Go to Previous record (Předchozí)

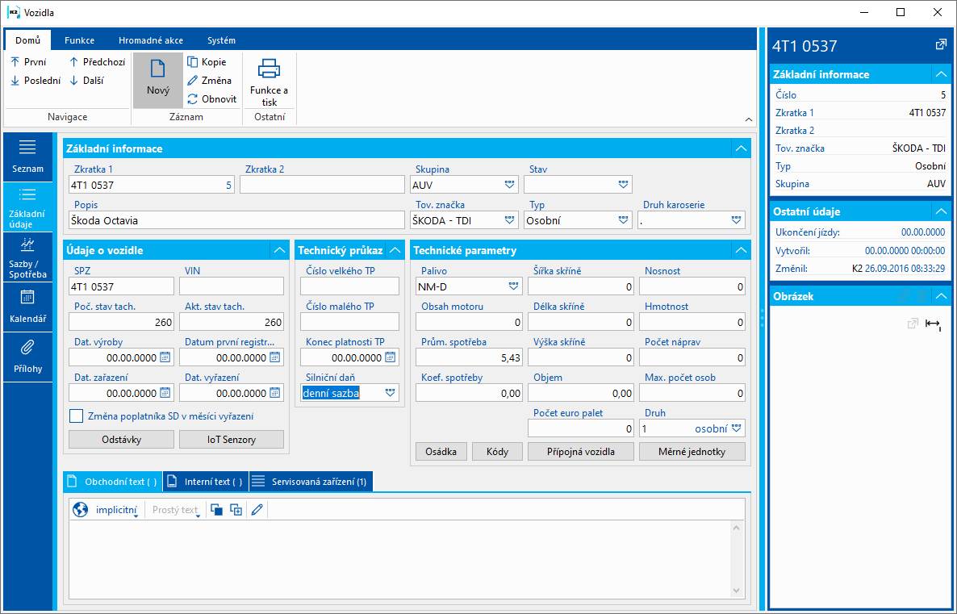[97, 61]
